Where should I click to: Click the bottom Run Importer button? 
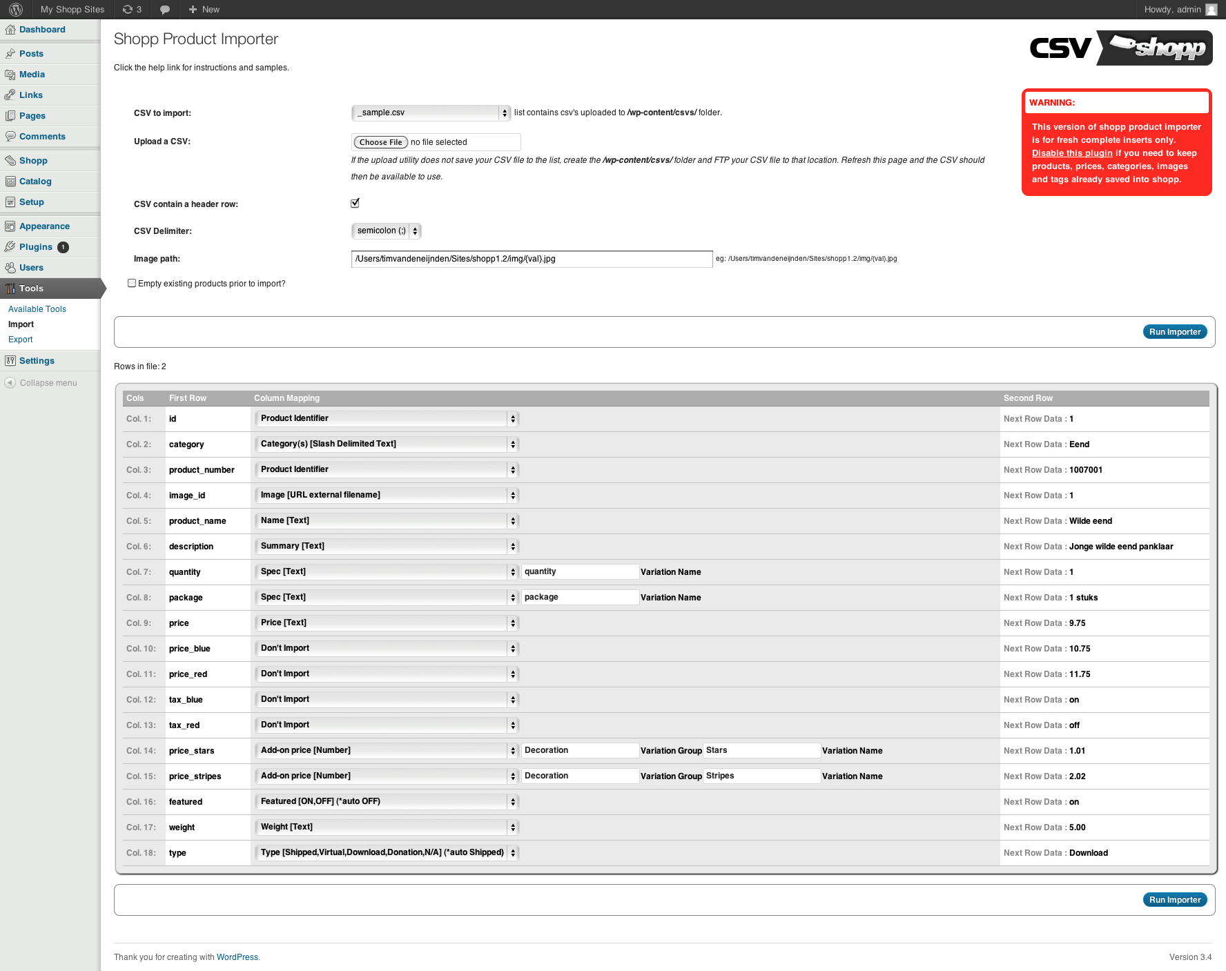[x=1175, y=900]
